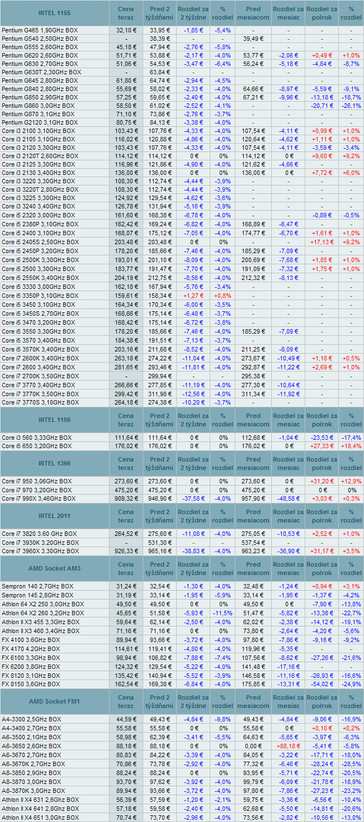
Task: Select A6-3670K 2,7GHz BOX
Action: [33, 764]
